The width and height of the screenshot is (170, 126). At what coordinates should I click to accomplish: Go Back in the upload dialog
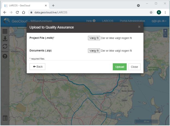[37, 67]
